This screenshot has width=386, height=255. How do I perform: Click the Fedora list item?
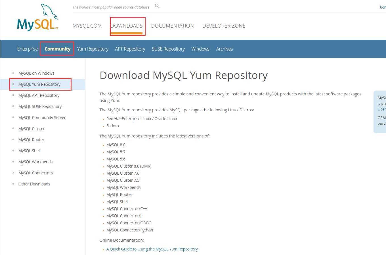(113, 126)
